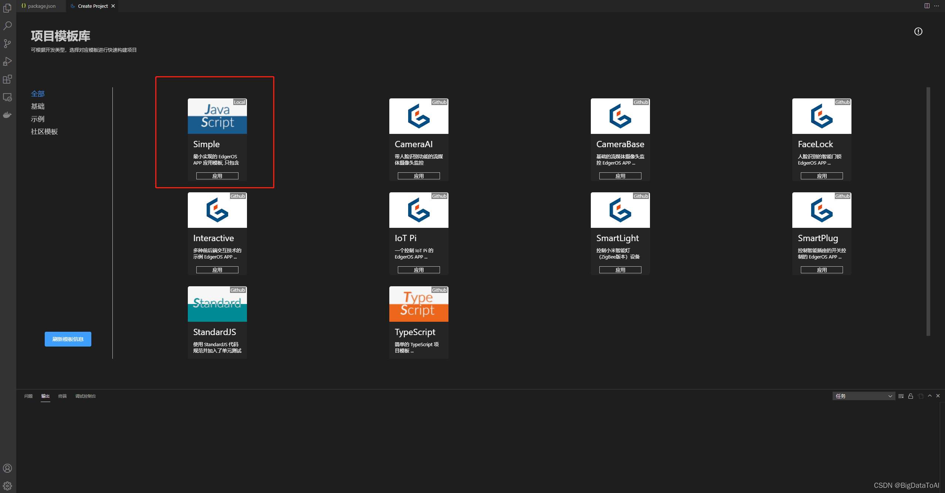Switch to the 终端 panel tab

(62, 396)
